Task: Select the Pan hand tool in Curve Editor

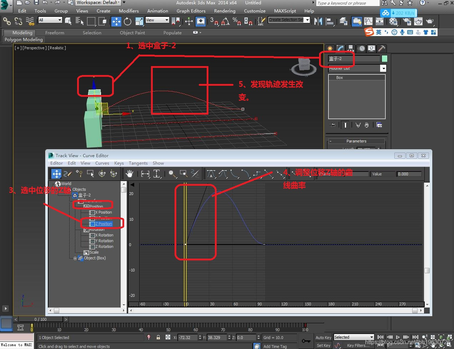Action: (x=129, y=174)
